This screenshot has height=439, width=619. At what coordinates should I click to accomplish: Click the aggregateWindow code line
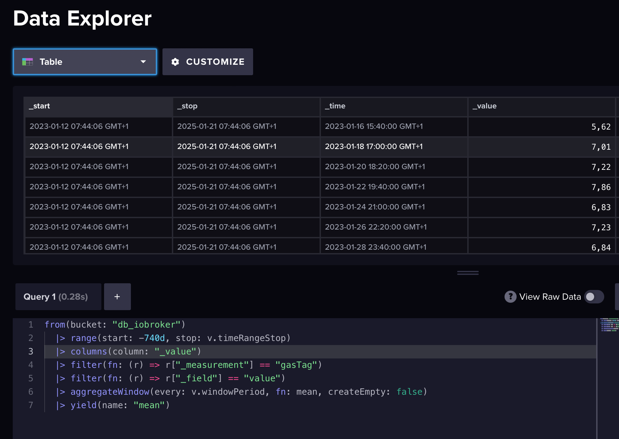click(x=242, y=392)
